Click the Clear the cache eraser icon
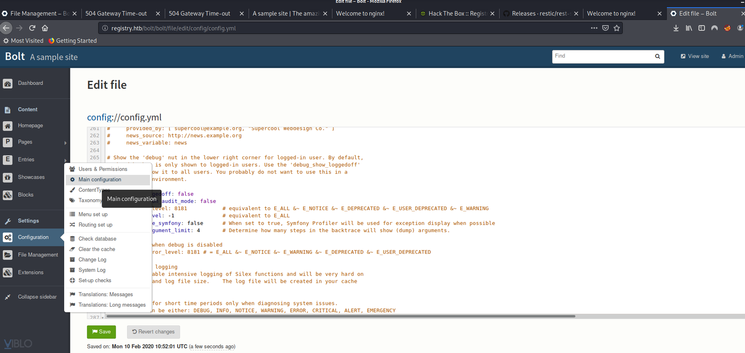Image resolution: width=745 pixels, height=353 pixels. pos(72,249)
